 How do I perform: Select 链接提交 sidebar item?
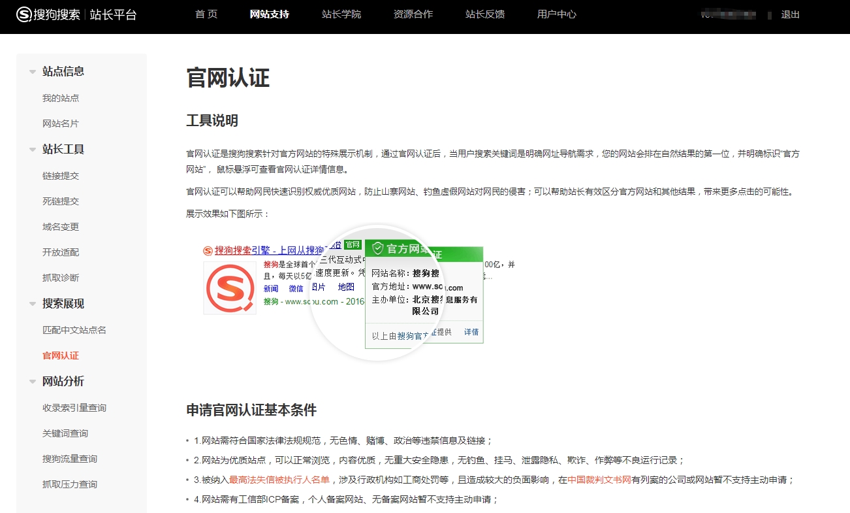pos(61,176)
